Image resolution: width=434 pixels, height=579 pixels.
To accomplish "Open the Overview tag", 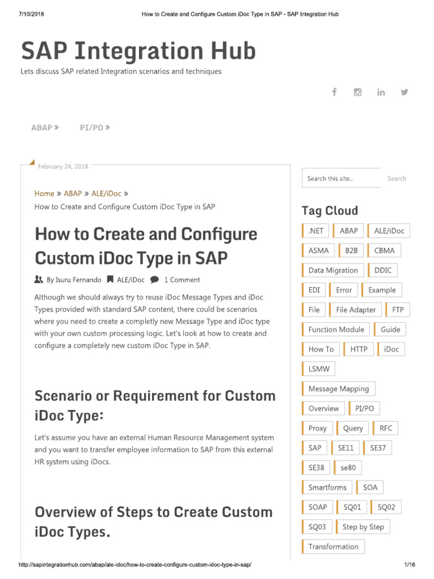I will [x=323, y=408].
